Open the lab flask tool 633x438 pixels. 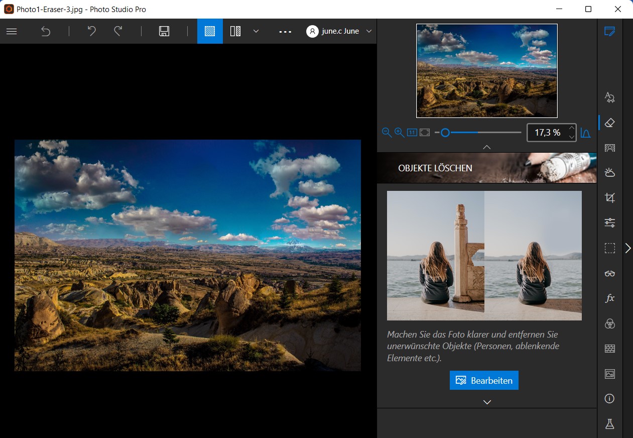click(x=610, y=424)
